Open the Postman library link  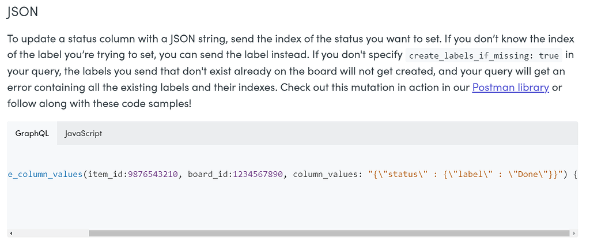tap(510, 87)
